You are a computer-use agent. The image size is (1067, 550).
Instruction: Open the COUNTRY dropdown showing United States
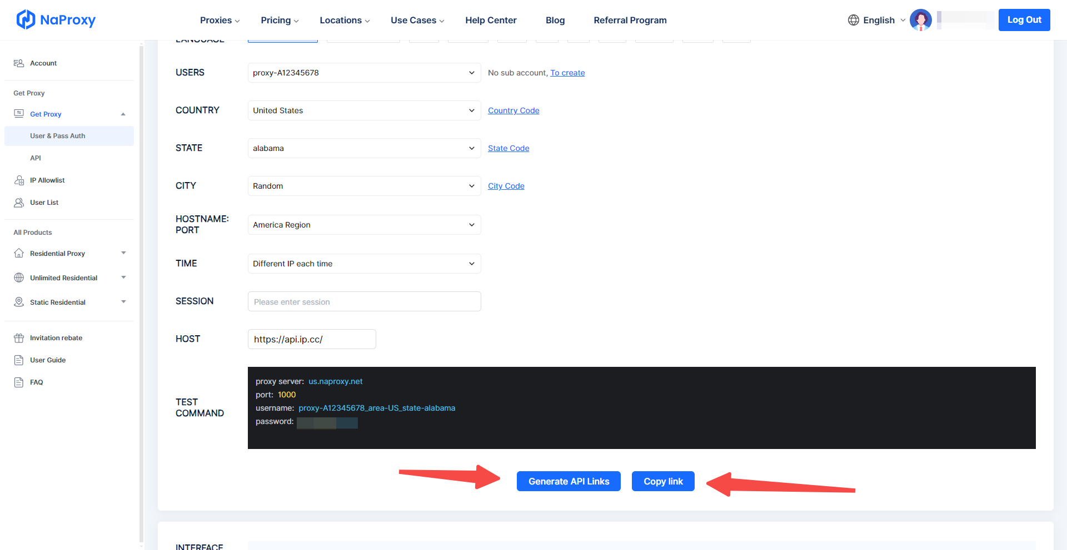[x=364, y=110]
